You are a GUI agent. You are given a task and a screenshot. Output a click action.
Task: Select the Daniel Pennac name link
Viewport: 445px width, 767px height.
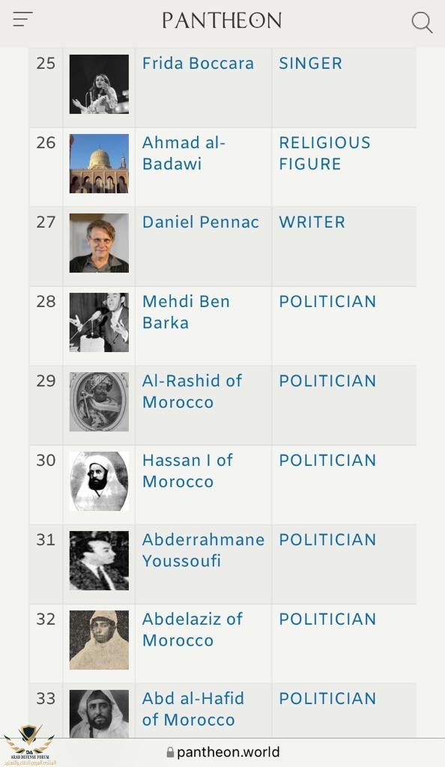pyautogui.click(x=201, y=222)
